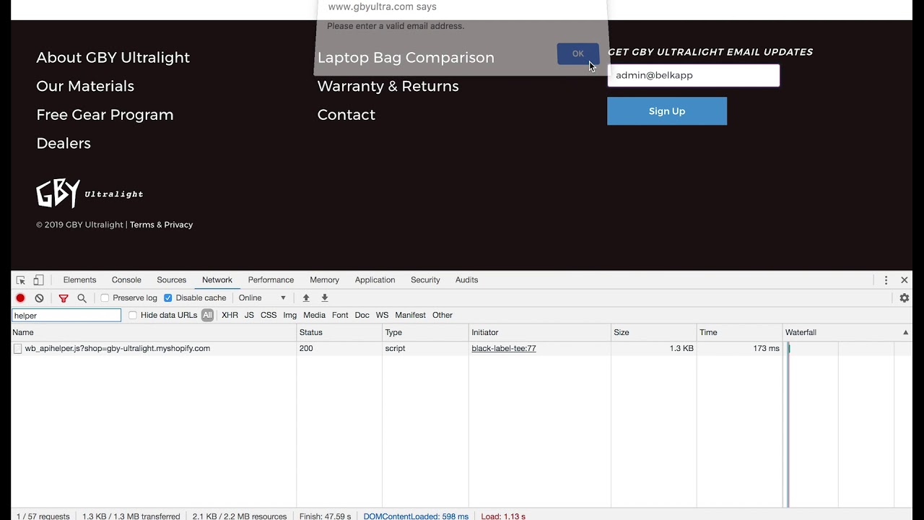Click the waterfall bar of wb_apihelper.js

click(788, 348)
